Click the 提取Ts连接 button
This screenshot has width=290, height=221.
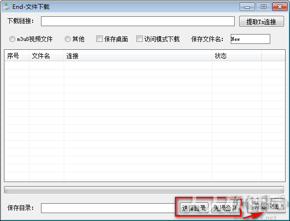(261, 21)
